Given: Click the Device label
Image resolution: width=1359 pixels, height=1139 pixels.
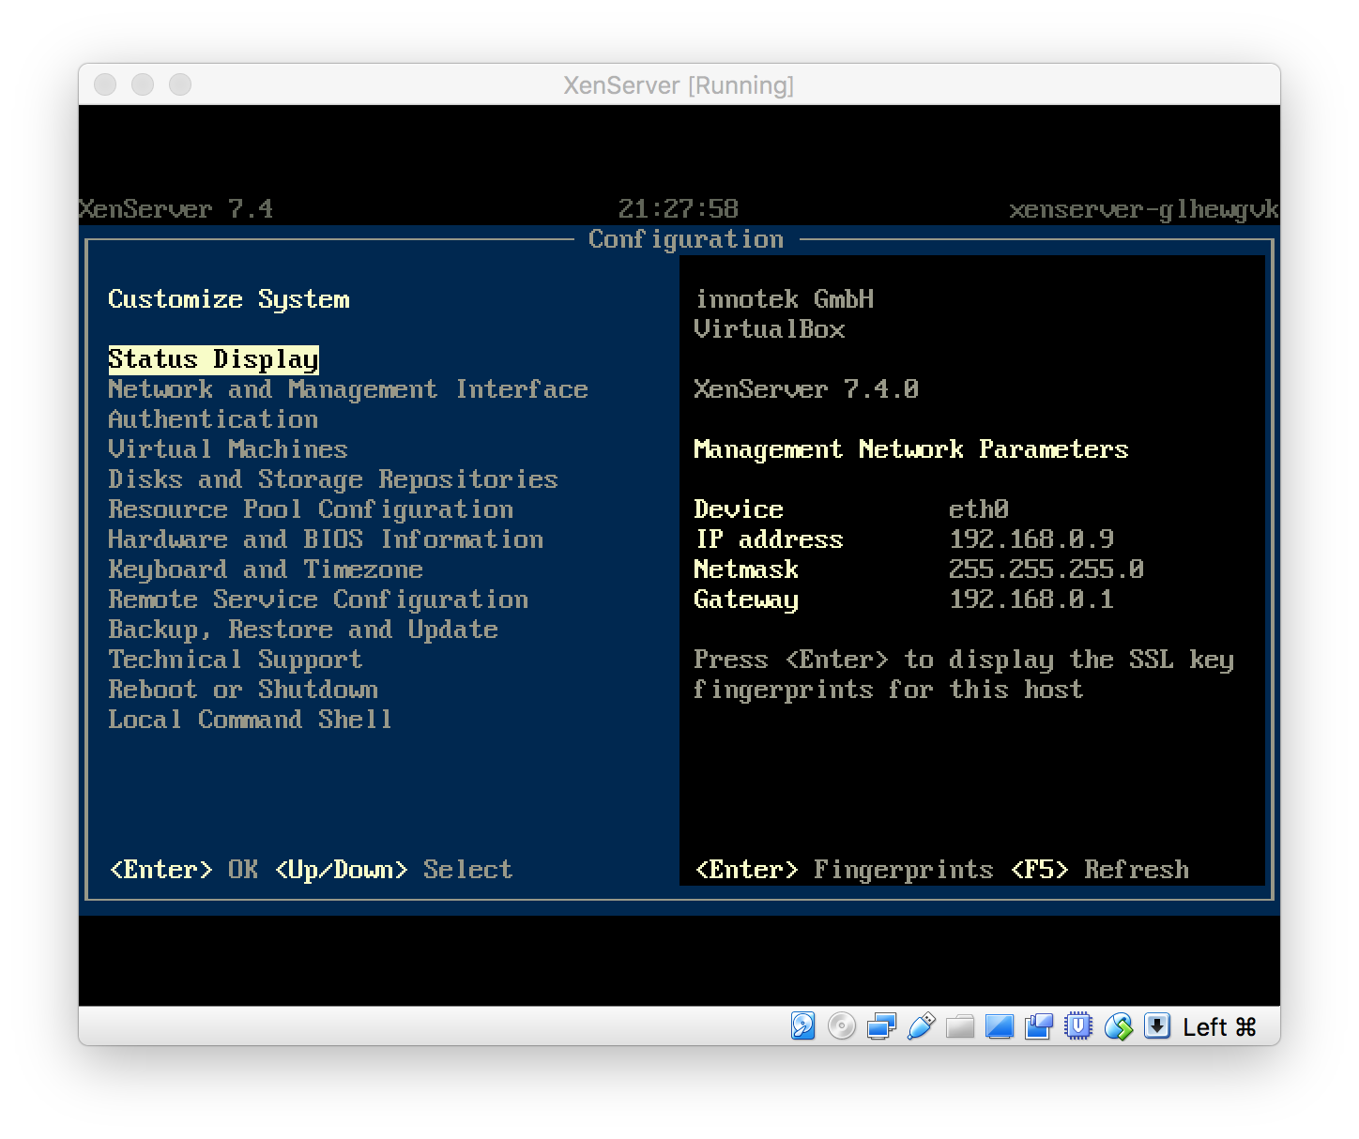Looking at the screenshot, I should (739, 509).
